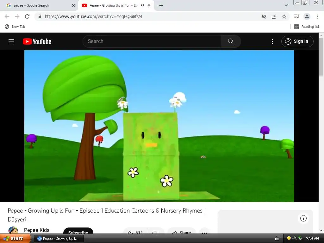Click the page vertical scrollbar thumb
324x243 pixels.
click(321, 57)
